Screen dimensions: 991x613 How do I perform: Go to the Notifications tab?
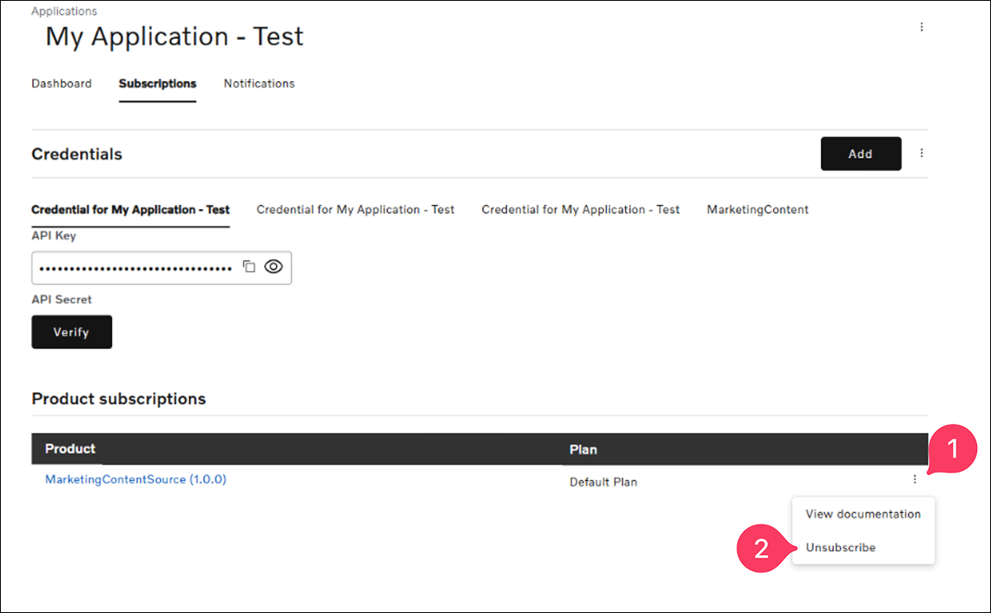coord(258,83)
